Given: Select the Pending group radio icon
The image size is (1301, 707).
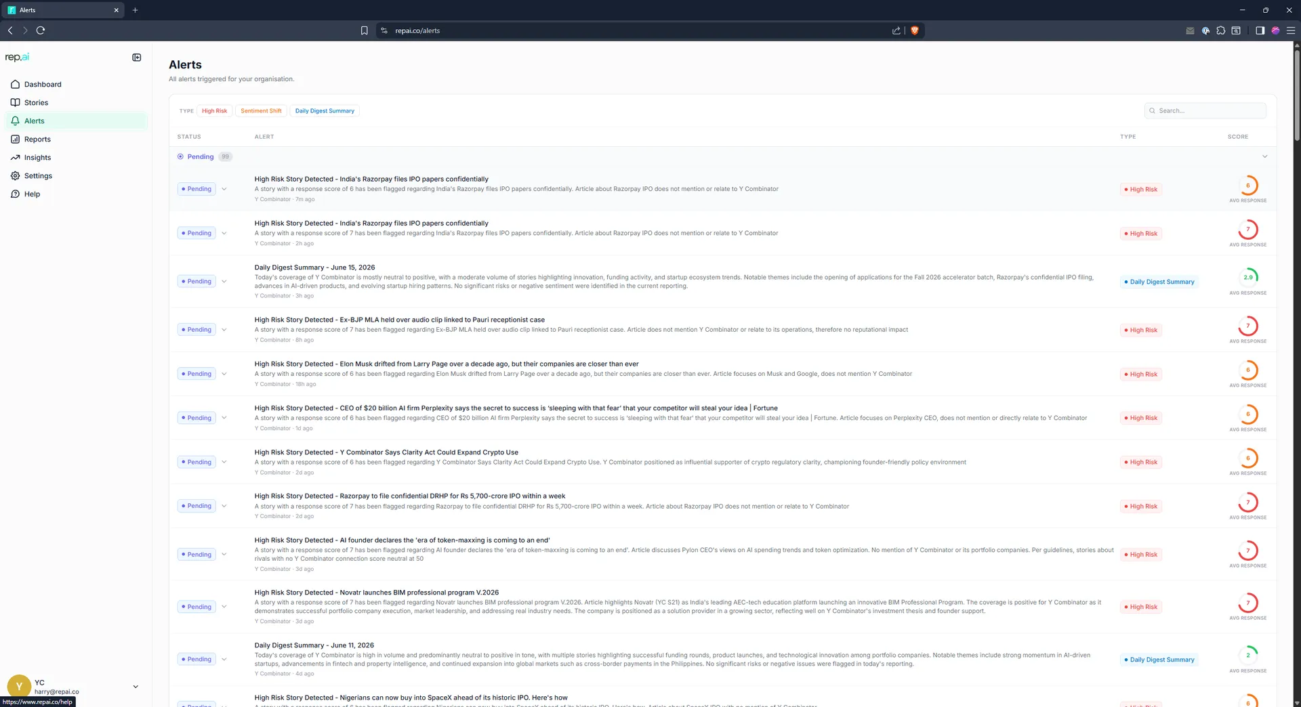Looking at the screenshot, I should (180, 157).
